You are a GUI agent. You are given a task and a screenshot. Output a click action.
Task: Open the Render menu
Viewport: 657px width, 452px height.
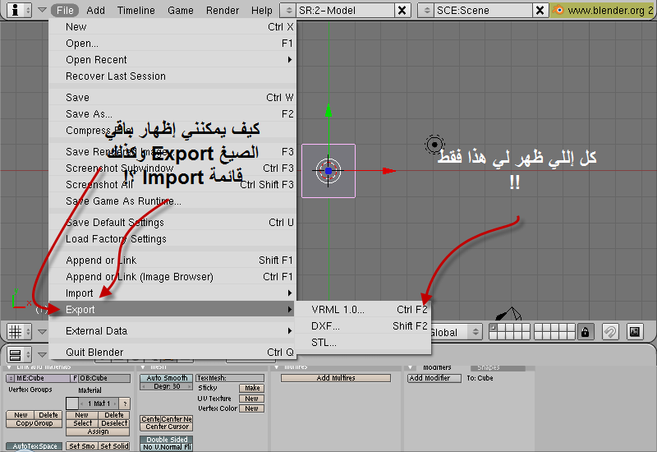(222, 10)
